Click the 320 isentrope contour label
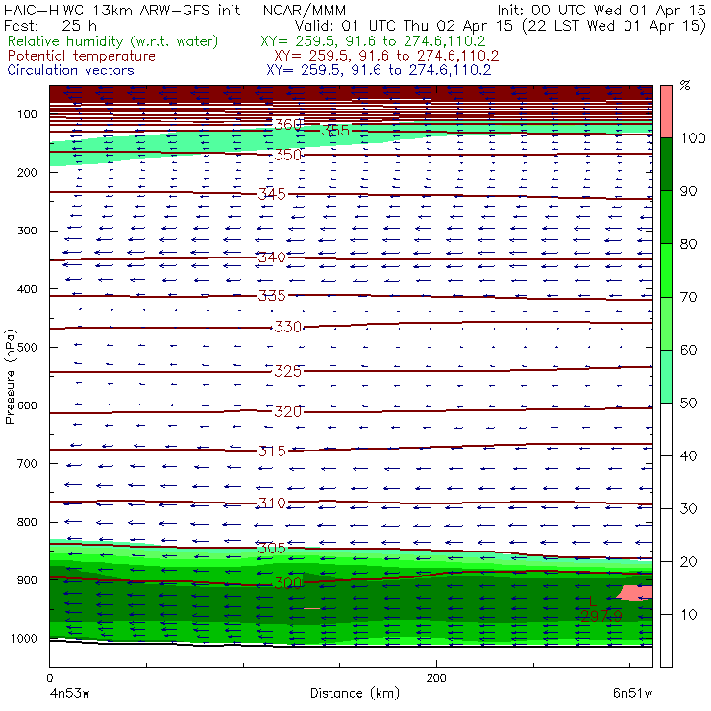Viewport: 711px width, 711px height. pyautogui.click(x=287, y=412)
